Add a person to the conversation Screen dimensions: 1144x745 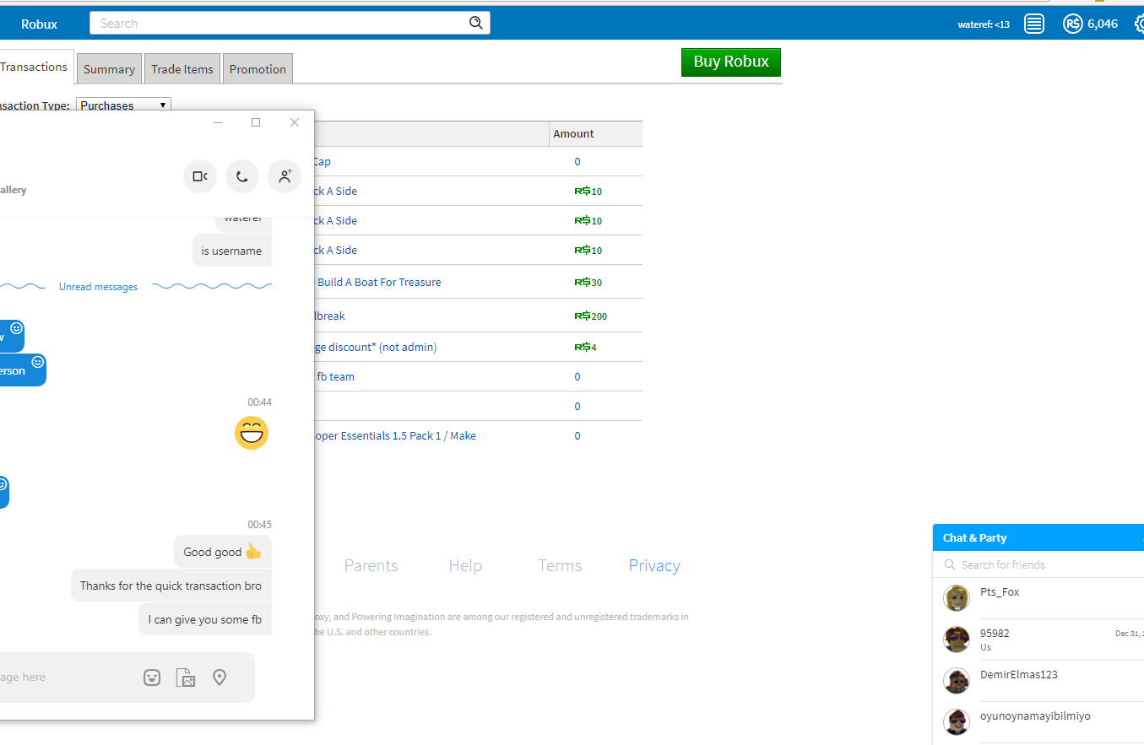point(285,176)
